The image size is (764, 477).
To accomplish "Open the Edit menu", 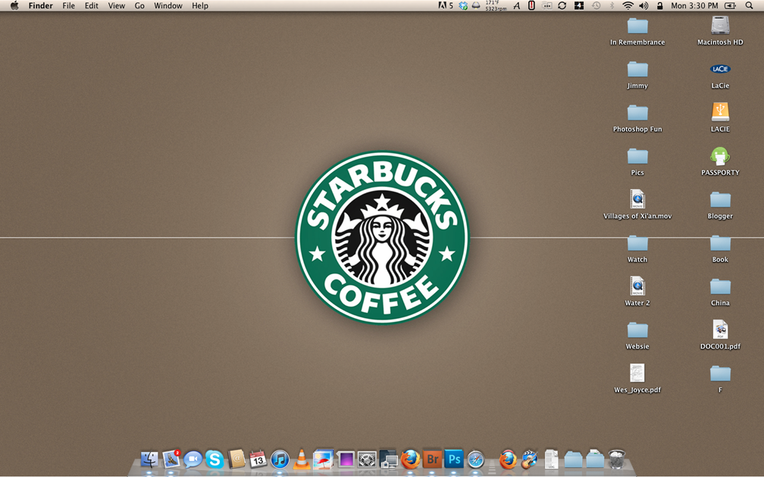I will tap(92, 6).
